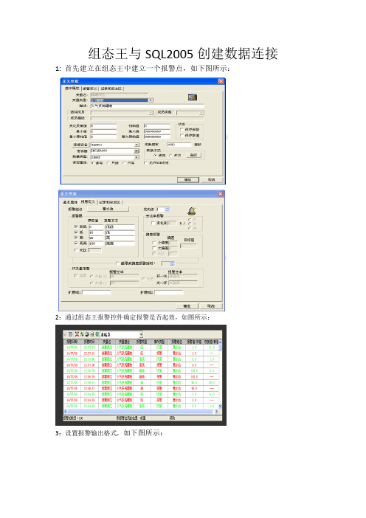
Task: Toggle 低低 alarm limit checkbox
Action: 76,227
